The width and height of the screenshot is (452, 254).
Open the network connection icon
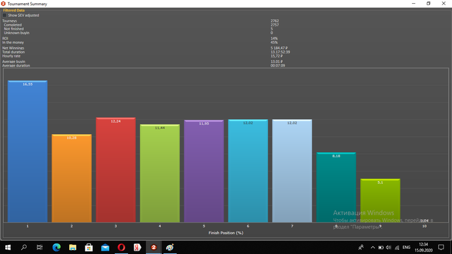coord(397,248)
